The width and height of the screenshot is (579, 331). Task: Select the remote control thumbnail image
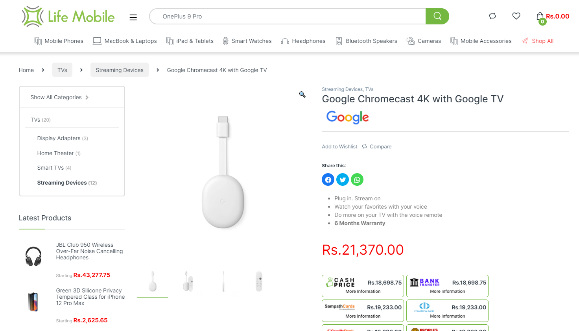click(x=259, y=281)
